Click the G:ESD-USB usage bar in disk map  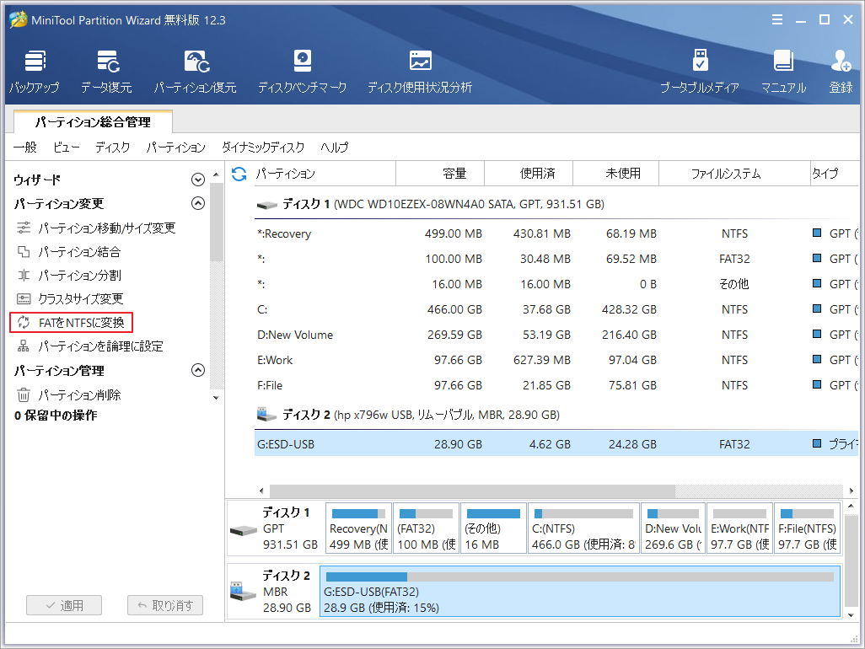point(579,577)
